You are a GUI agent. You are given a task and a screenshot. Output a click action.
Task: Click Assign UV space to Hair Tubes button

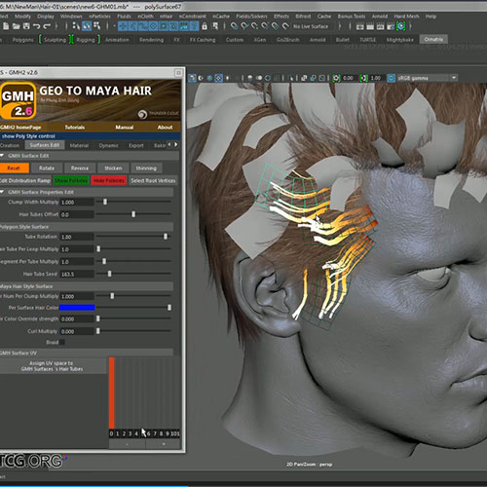coord(53,366)
